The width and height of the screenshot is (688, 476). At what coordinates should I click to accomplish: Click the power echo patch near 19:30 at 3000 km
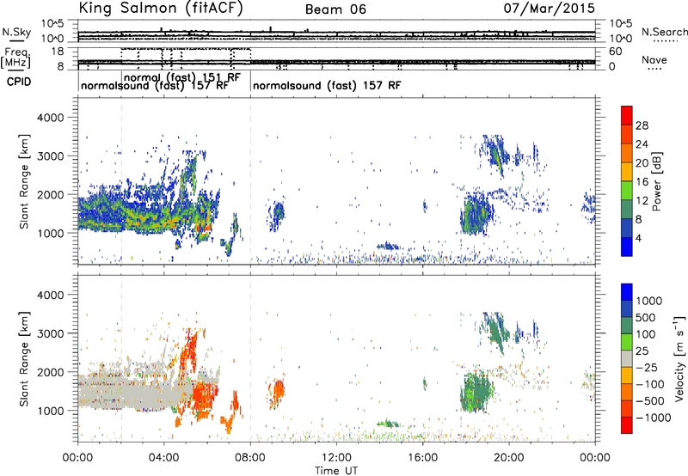496,156
